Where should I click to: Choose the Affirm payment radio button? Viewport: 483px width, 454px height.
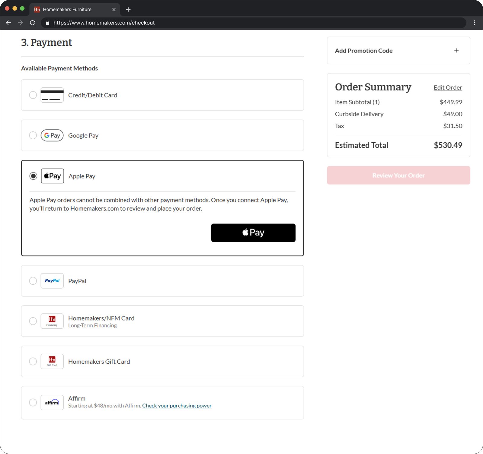pyautogui.click(x=33, y=402)
